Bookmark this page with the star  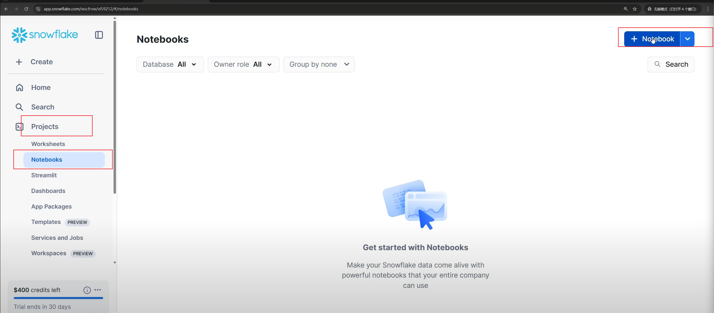(635, 9)
